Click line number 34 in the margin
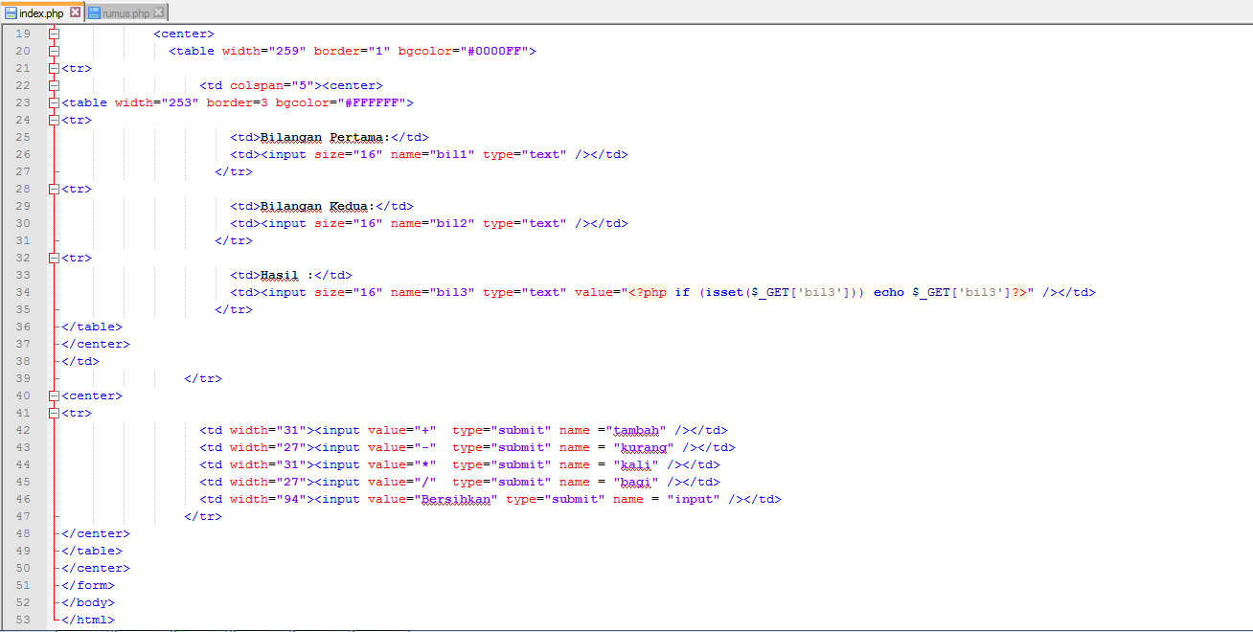Screen dimensions: 1253x632 coord(24,291)
